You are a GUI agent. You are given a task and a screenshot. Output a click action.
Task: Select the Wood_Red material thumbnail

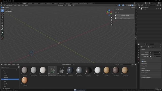pyautogui.click(x=25, y=81)
